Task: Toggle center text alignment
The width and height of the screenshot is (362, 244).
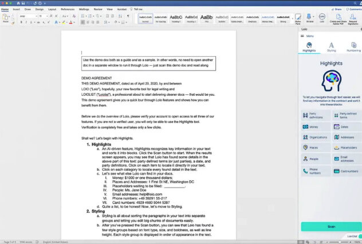Action: tap(88, 22)
